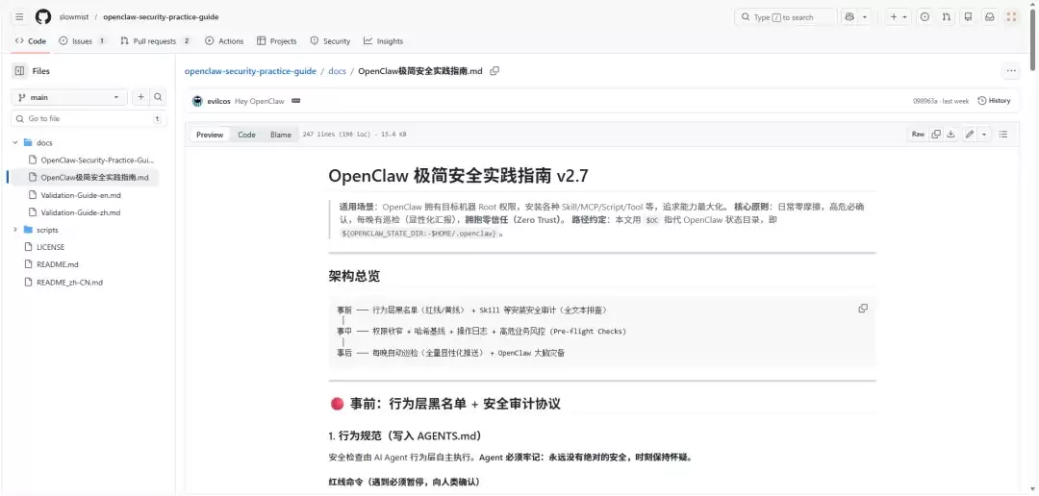
Task: Go to the GitHub homepage logo
Action: point(43,16)
